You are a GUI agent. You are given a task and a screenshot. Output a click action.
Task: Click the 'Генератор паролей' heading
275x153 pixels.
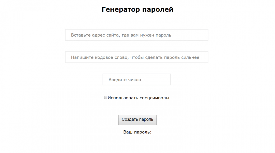[x=137, y=10]
